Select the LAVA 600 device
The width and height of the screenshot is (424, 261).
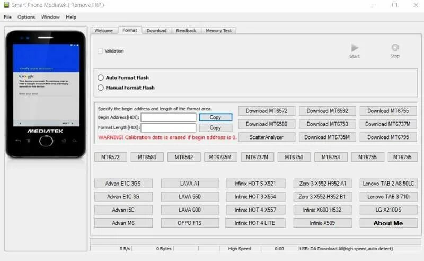pos(190,210)
